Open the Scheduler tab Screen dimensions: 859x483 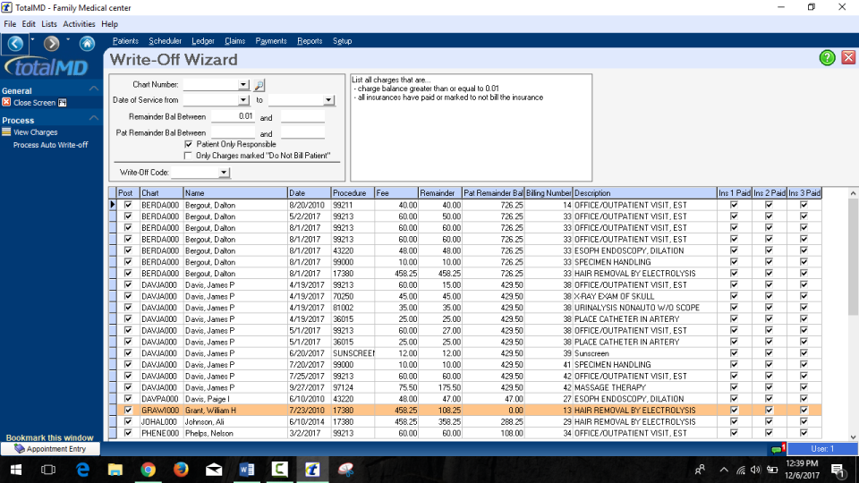[x=165, y=41]
